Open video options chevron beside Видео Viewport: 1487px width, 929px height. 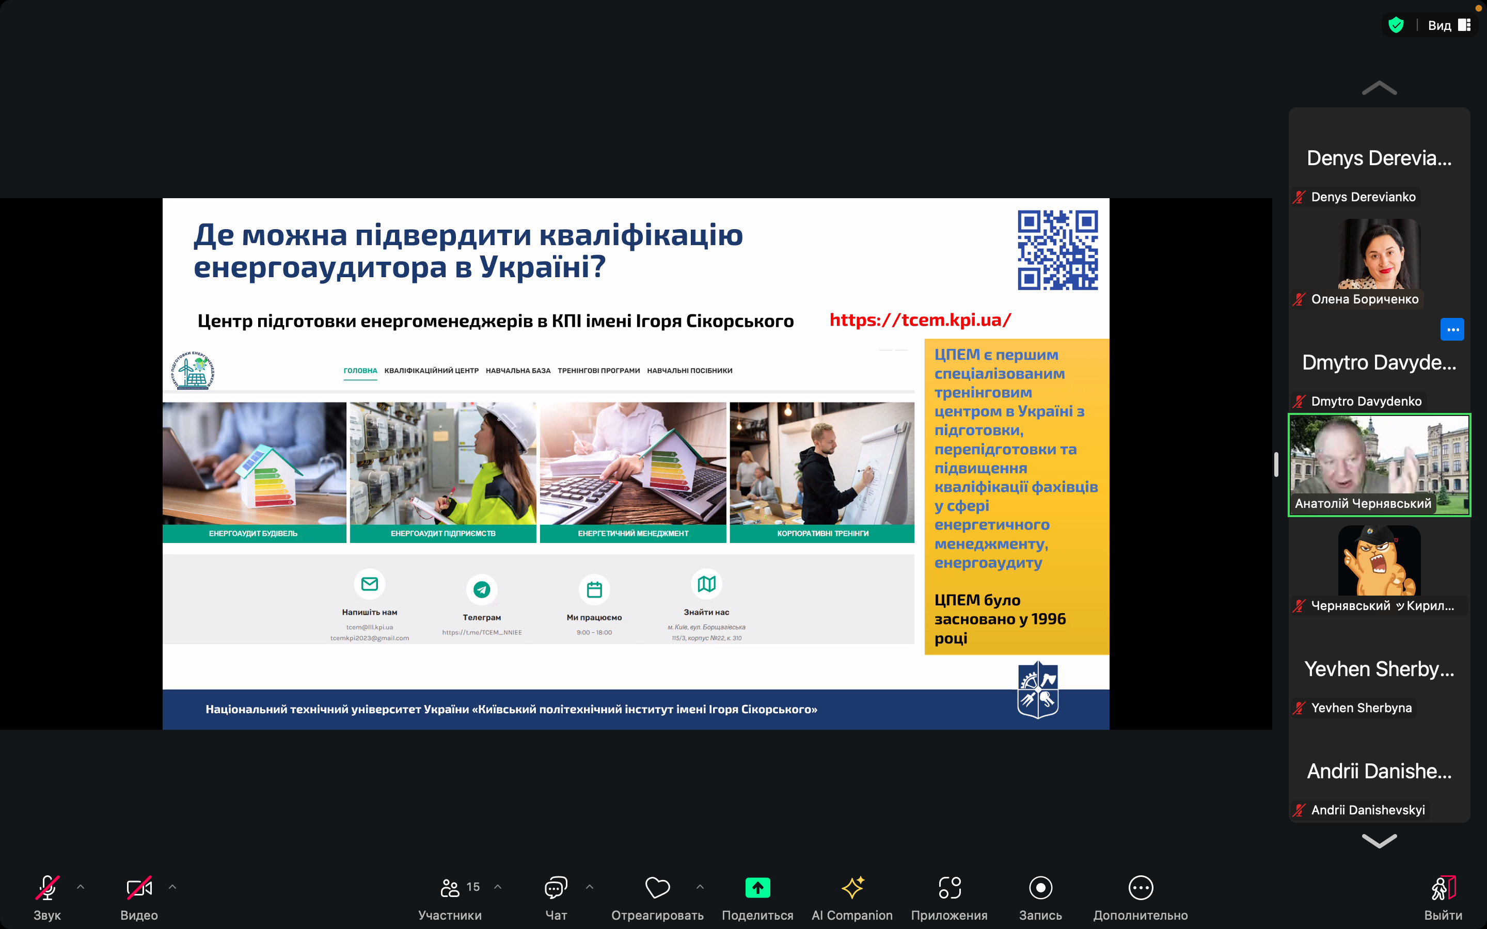point(172,887)
